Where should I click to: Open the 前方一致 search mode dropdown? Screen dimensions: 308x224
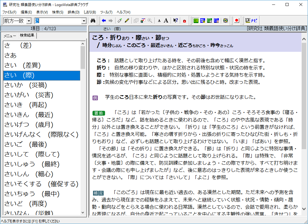click(29, 21)
